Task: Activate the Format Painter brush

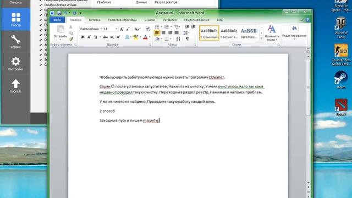Action: [x=71, y=39]
